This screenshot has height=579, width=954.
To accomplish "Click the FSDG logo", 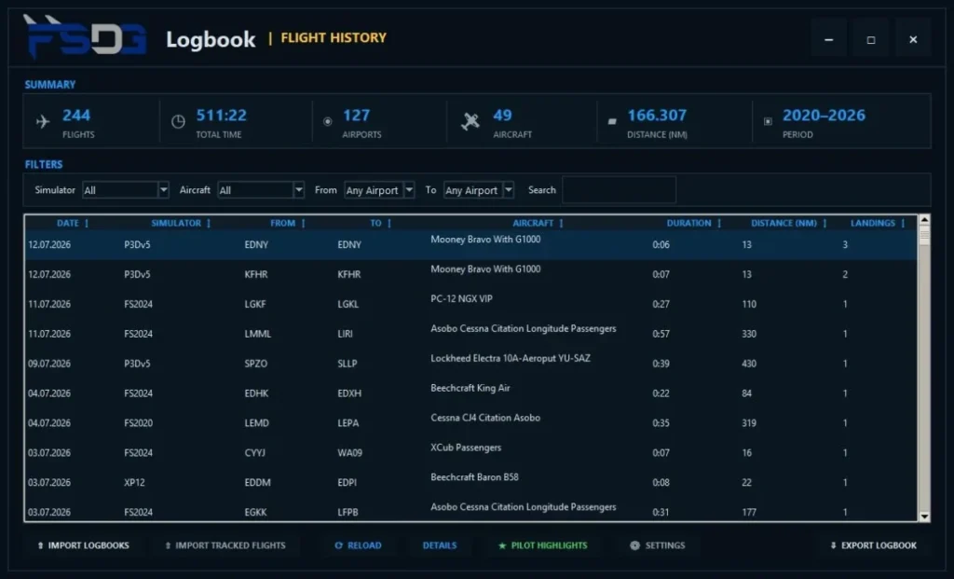I will coord(85,36).
